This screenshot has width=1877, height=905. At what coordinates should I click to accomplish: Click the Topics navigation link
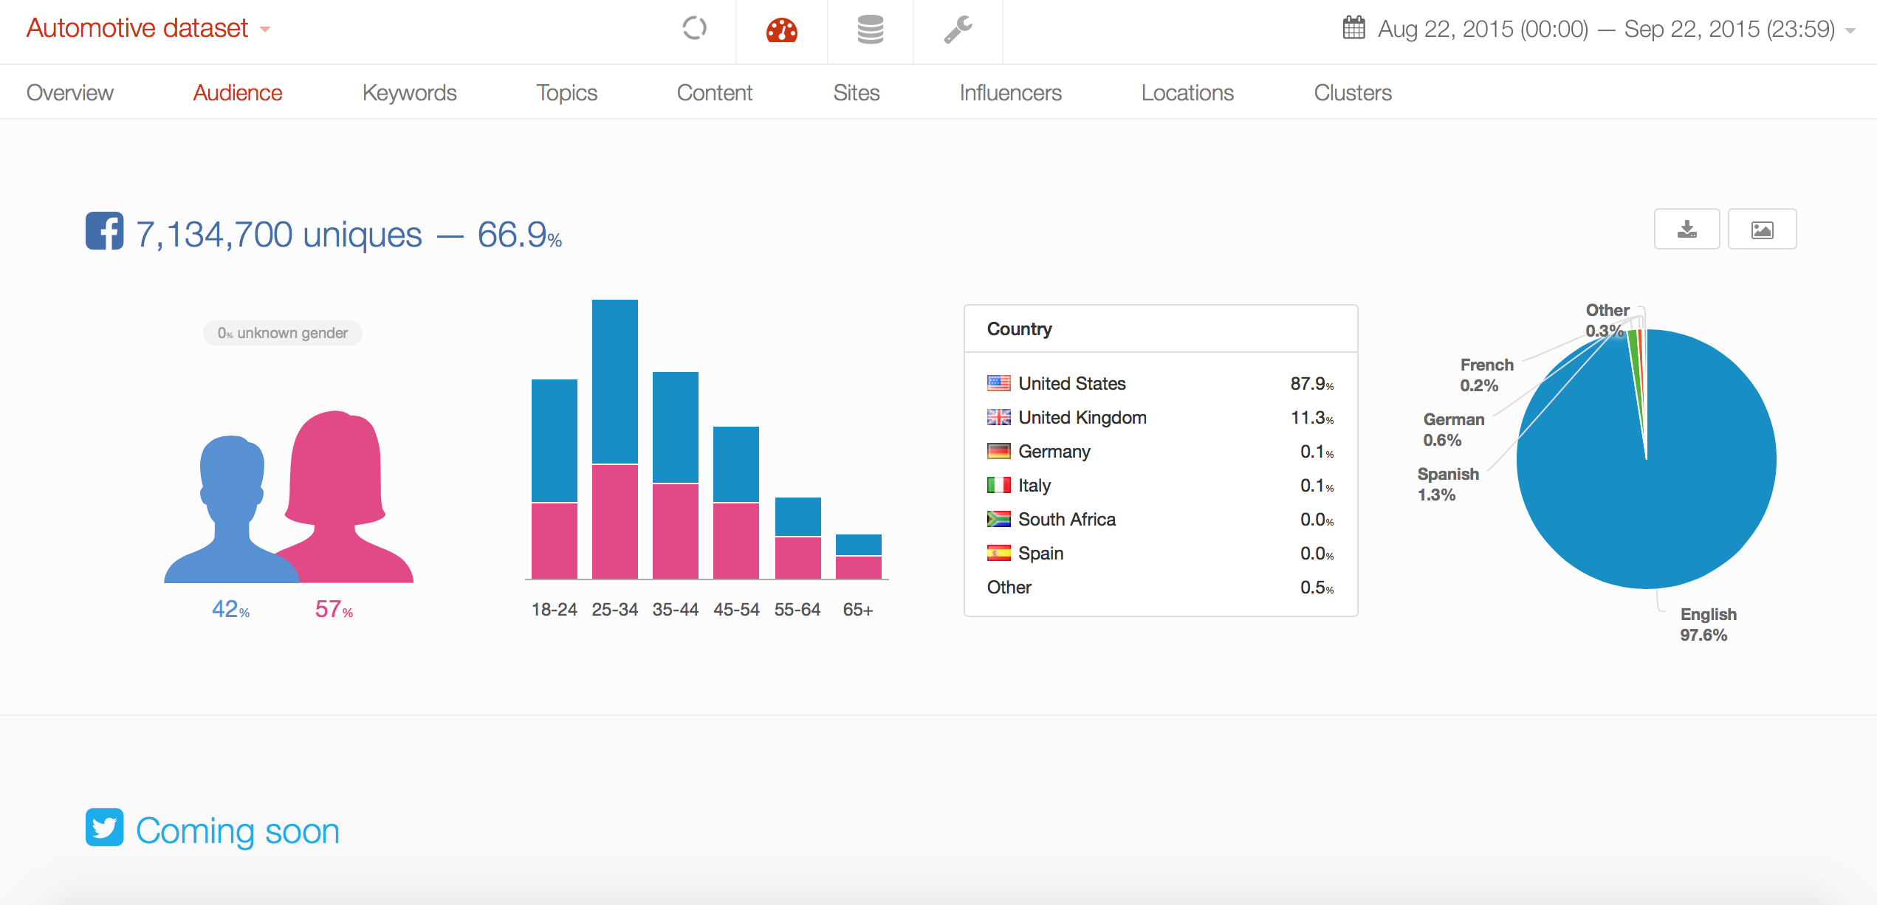(569, 92)
